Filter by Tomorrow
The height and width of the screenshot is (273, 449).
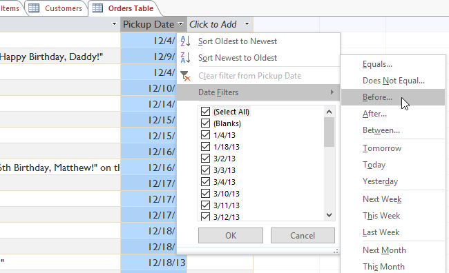tap(393, 148)
